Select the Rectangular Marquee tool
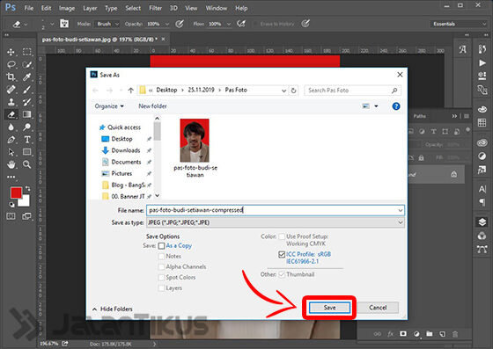Viewport: 493px width, 349px height. (x=27, y=52)
